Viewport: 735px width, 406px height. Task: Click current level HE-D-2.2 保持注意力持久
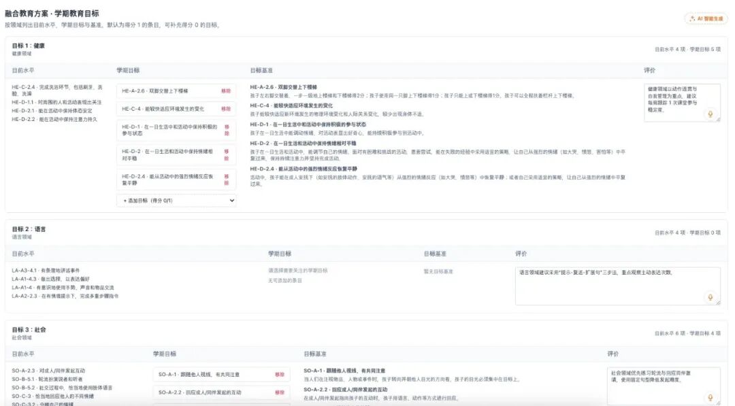coord(54,120)
